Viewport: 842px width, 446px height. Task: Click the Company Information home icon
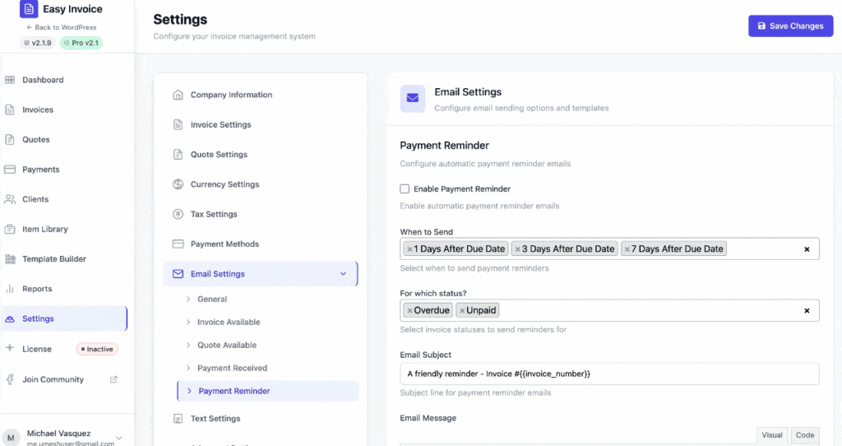coord(178,95)
